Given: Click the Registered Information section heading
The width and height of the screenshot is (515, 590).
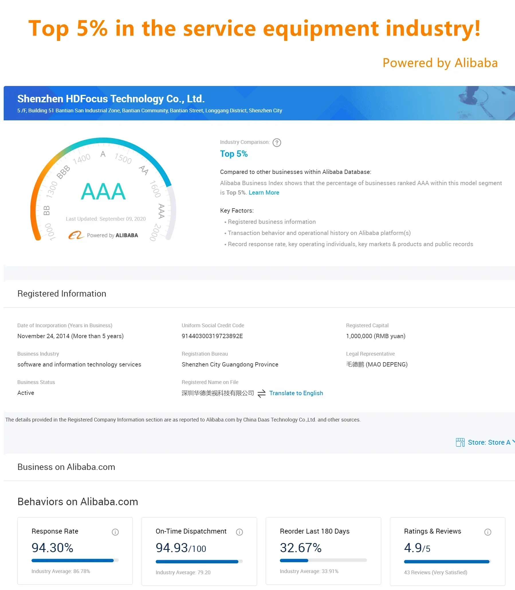Looking at the screenshot, I should pyautogui.click(x=62, y=293).
